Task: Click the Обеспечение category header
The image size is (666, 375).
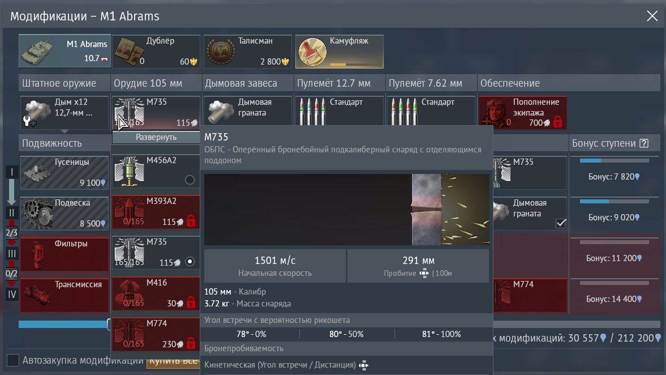Action: pyautogui.click(x=569, y=83)
